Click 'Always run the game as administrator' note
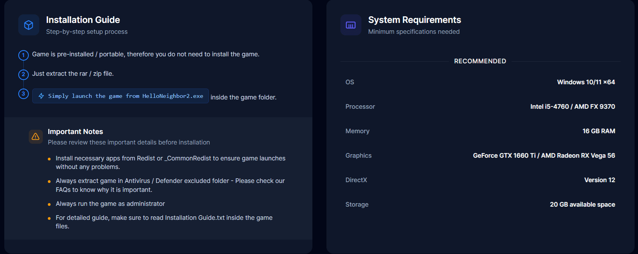638x254 pixels. tap(110, 204)
